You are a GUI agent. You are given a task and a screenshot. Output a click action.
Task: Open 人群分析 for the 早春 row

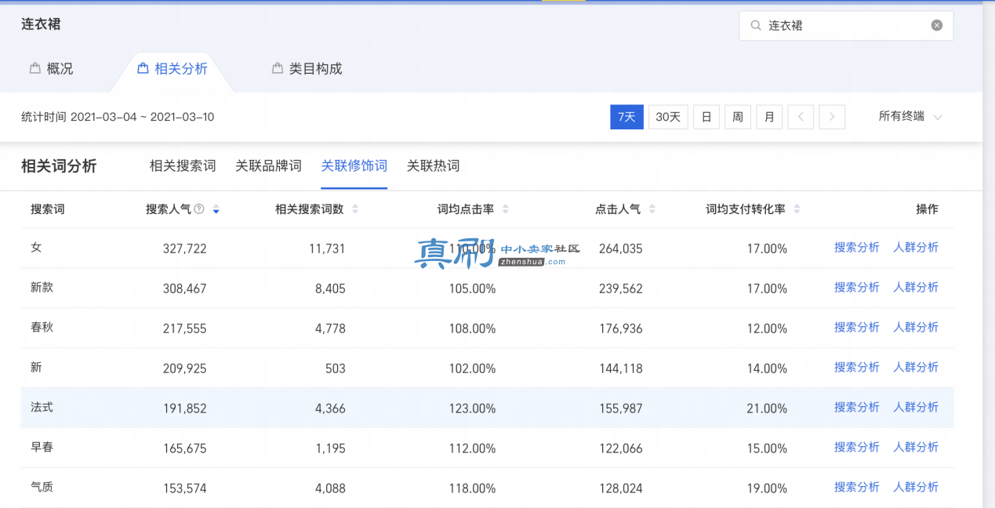coord(916,448)
